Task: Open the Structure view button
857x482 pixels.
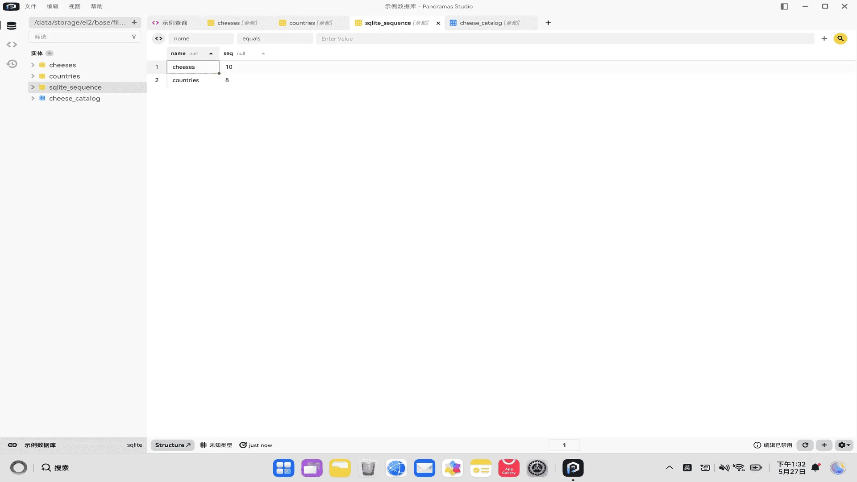Action: tap(172, 445)
